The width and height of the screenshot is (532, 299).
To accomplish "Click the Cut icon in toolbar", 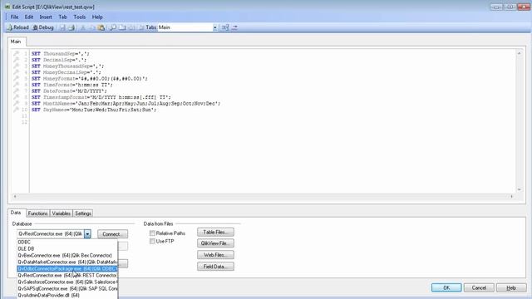I will tap(83, 27).
